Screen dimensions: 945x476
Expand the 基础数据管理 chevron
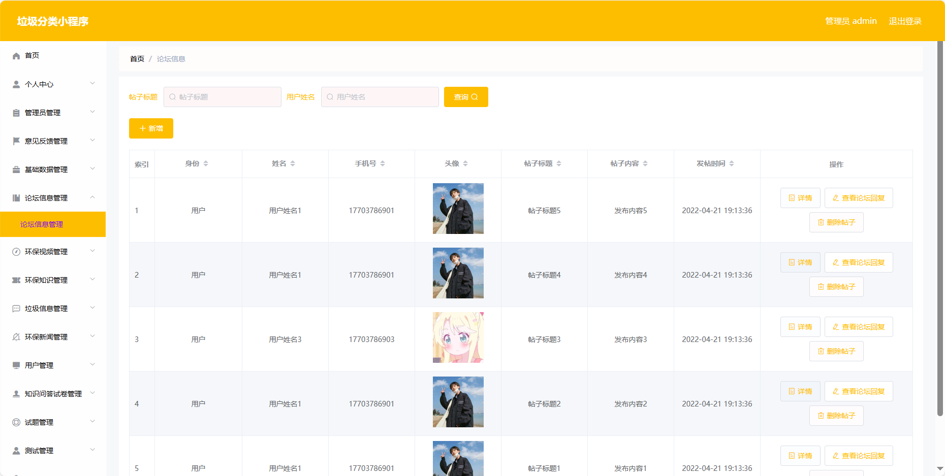coord(92,168)
